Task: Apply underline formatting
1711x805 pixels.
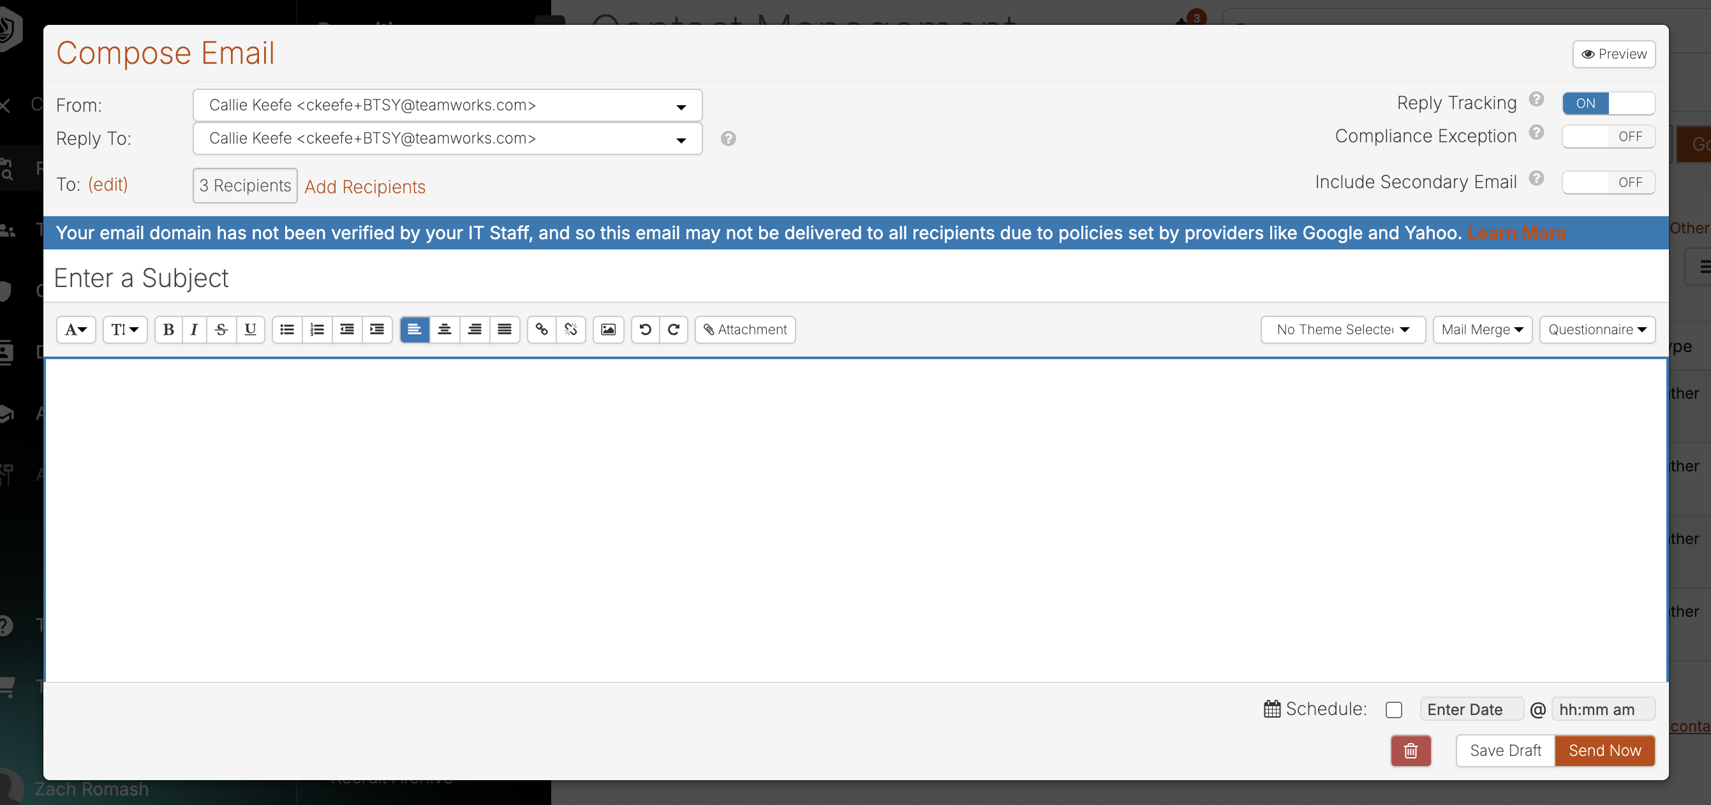Action: (251, 329)
